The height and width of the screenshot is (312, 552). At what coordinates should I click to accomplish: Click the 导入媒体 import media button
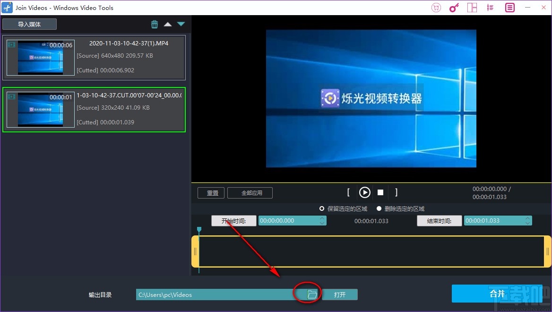click(29, 24)
